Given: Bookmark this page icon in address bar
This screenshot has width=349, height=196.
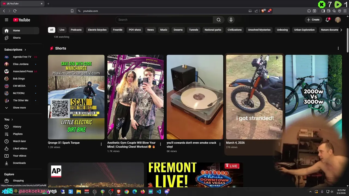Looking at the screenshot, I should (x=72, y=11).
